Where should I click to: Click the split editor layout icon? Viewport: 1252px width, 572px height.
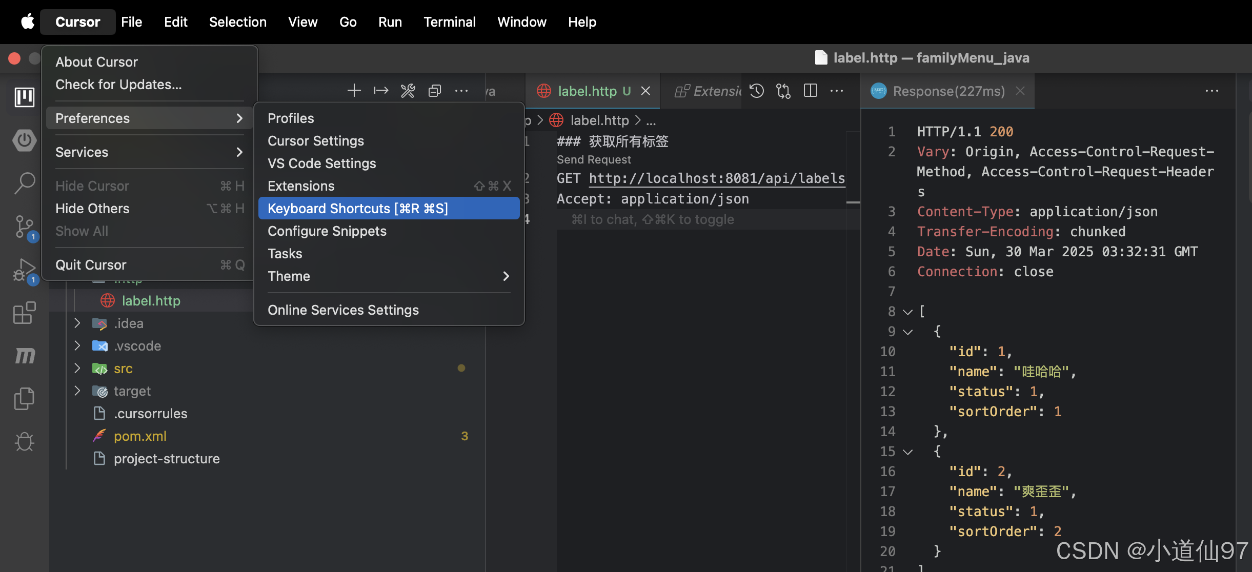coord(811,91)
